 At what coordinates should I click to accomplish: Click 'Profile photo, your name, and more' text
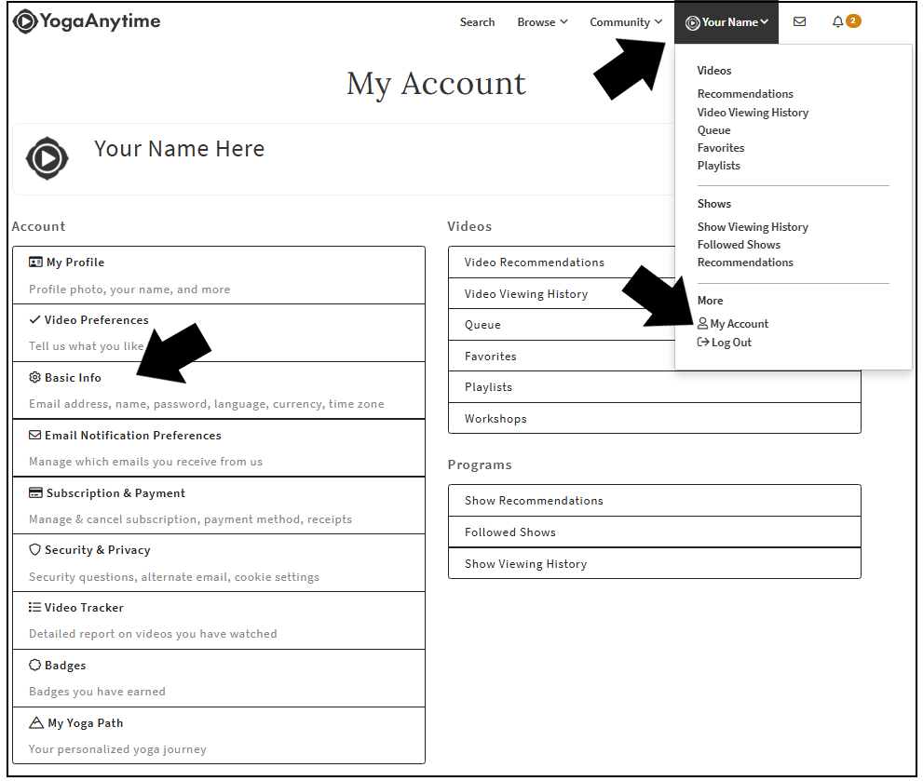click(x=129, y=290)
